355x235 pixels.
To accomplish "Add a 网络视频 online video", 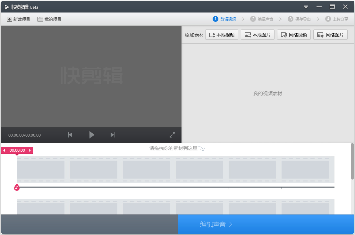I will (294, 35).
